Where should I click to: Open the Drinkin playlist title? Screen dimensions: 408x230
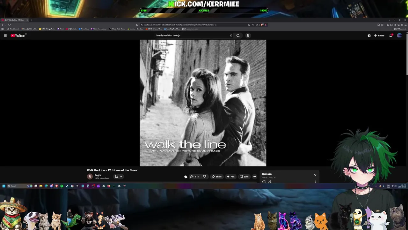click(267, 174)
